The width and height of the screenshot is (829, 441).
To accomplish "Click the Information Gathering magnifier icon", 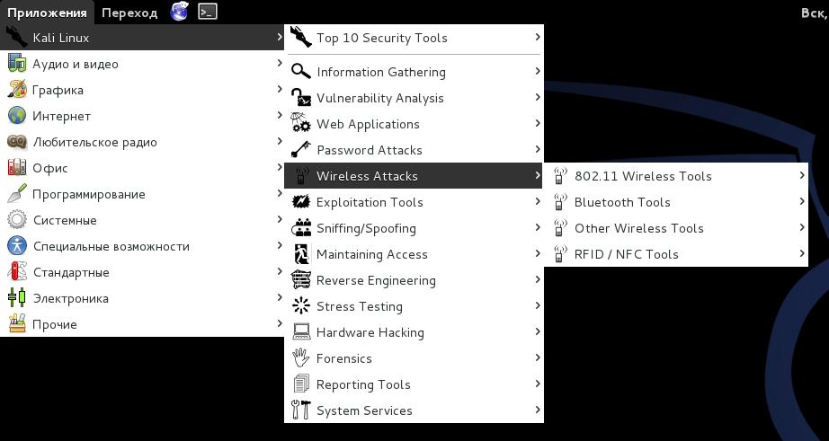I will click(x=301, y=72).
